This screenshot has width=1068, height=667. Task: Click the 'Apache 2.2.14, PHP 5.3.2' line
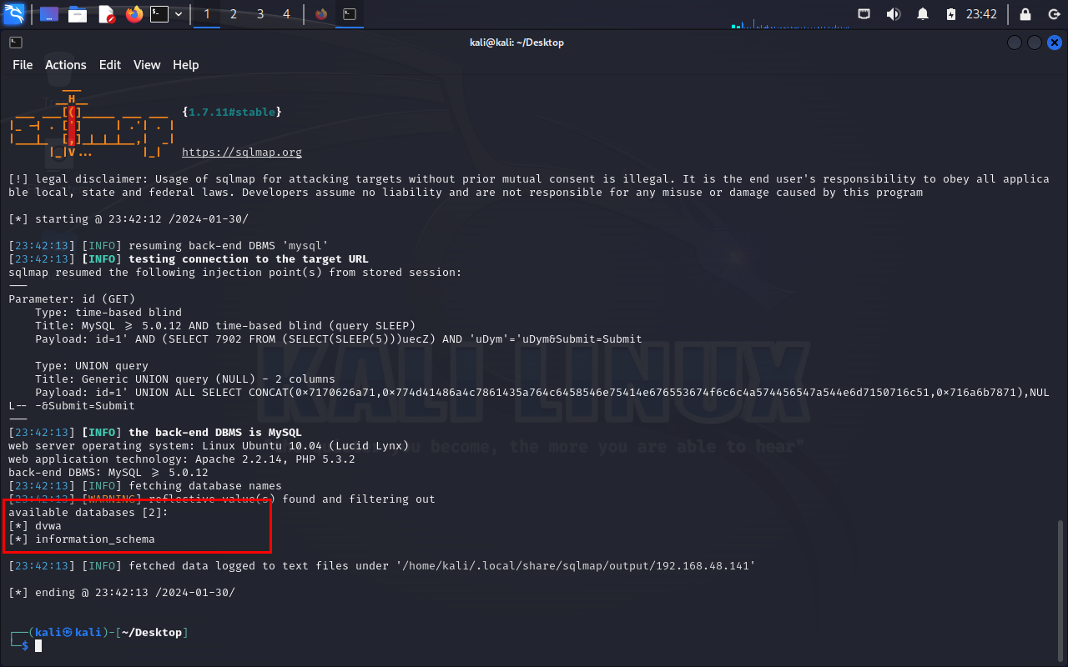tap(182, 459)
